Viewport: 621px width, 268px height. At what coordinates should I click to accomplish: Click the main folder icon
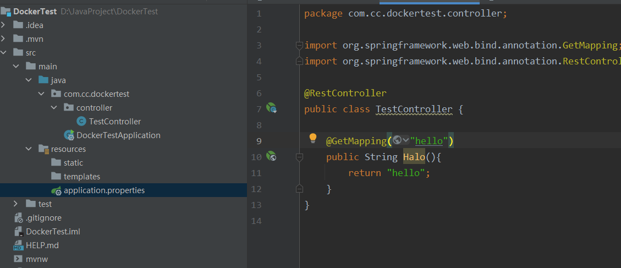30,66
